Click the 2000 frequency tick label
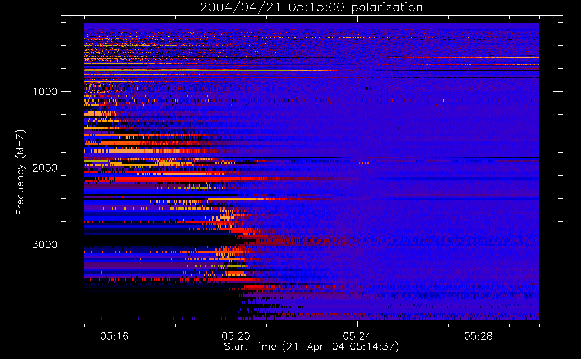Screen dimensions: 581x359 click(x=45, y=168)
